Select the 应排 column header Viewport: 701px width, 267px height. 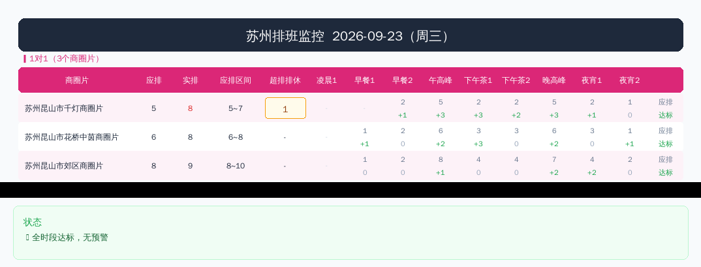pyautogui.click(x=154, y=80)
